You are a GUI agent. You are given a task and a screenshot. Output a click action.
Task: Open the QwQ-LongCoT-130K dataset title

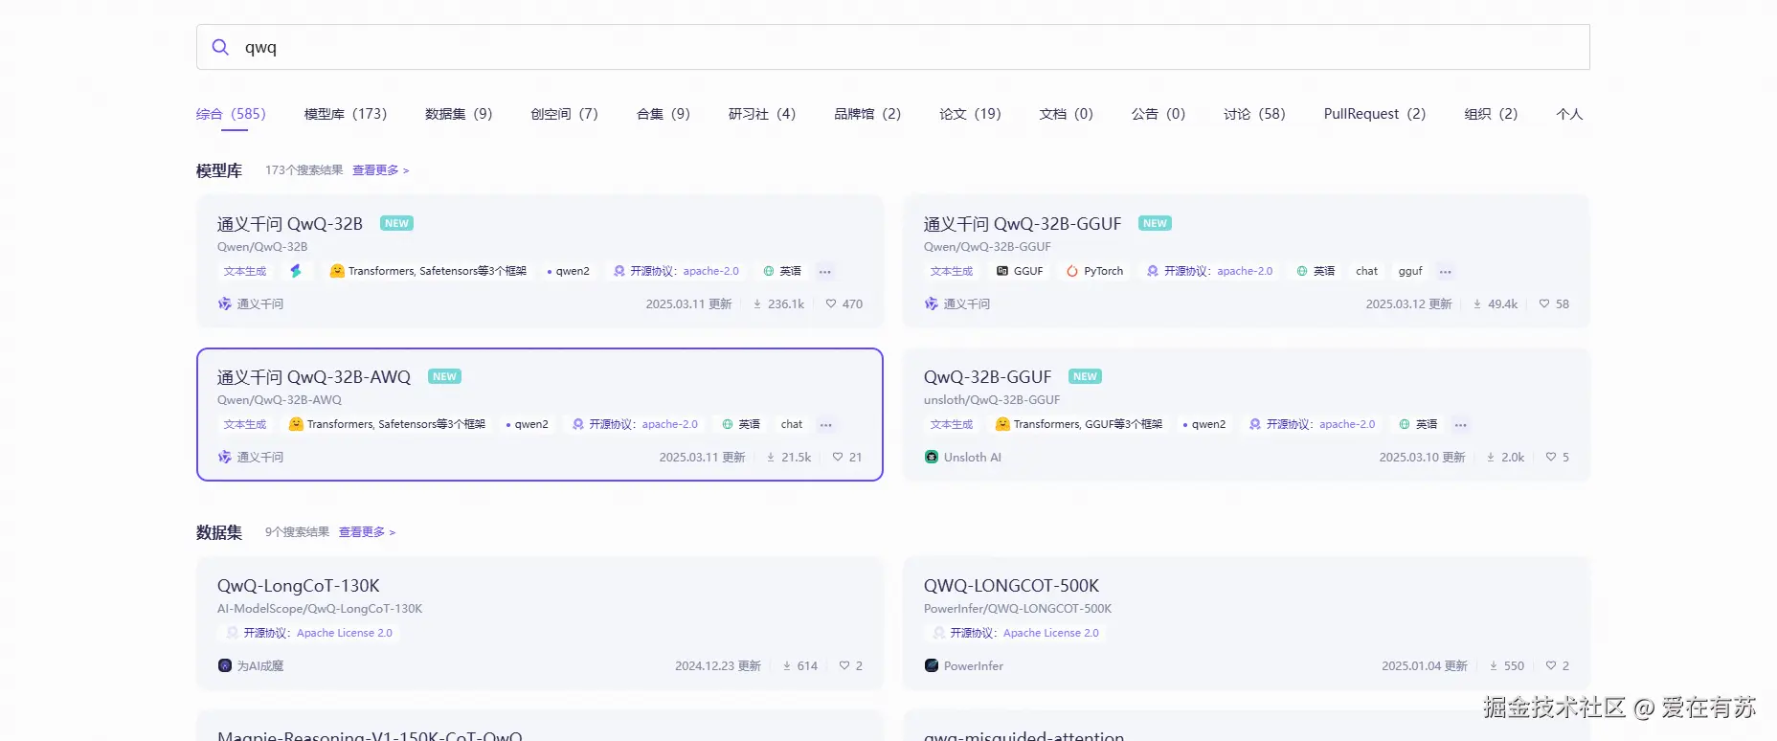pos(299,586)
